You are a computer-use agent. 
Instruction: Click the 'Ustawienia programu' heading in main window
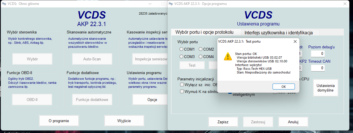point(144,73)
